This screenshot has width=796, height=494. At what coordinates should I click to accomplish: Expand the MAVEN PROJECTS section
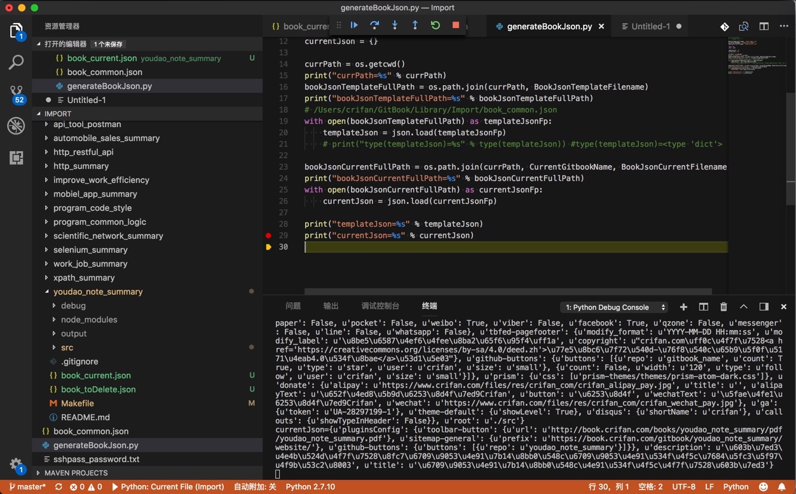76,473
